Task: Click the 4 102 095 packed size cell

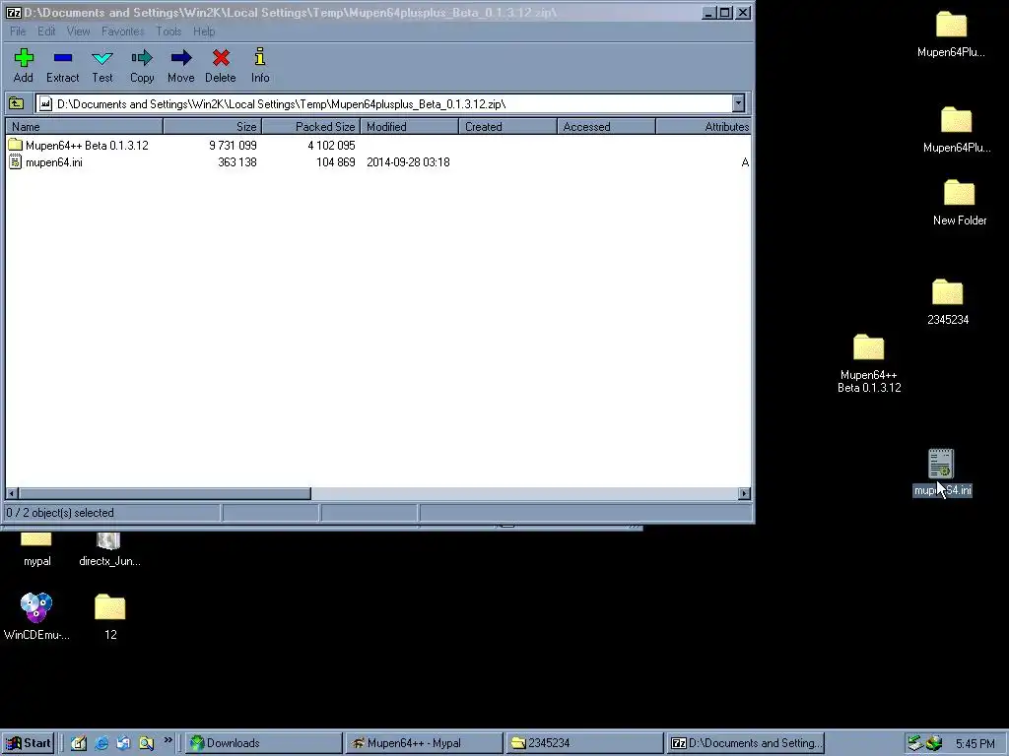Action: point(331,146)
